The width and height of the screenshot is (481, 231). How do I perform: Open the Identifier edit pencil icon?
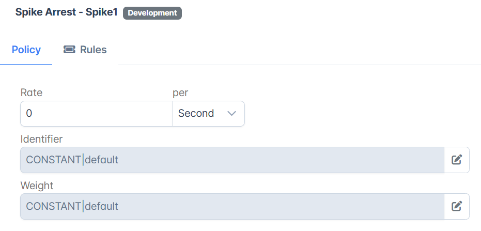pyautogui.click(x=457, y=160)
